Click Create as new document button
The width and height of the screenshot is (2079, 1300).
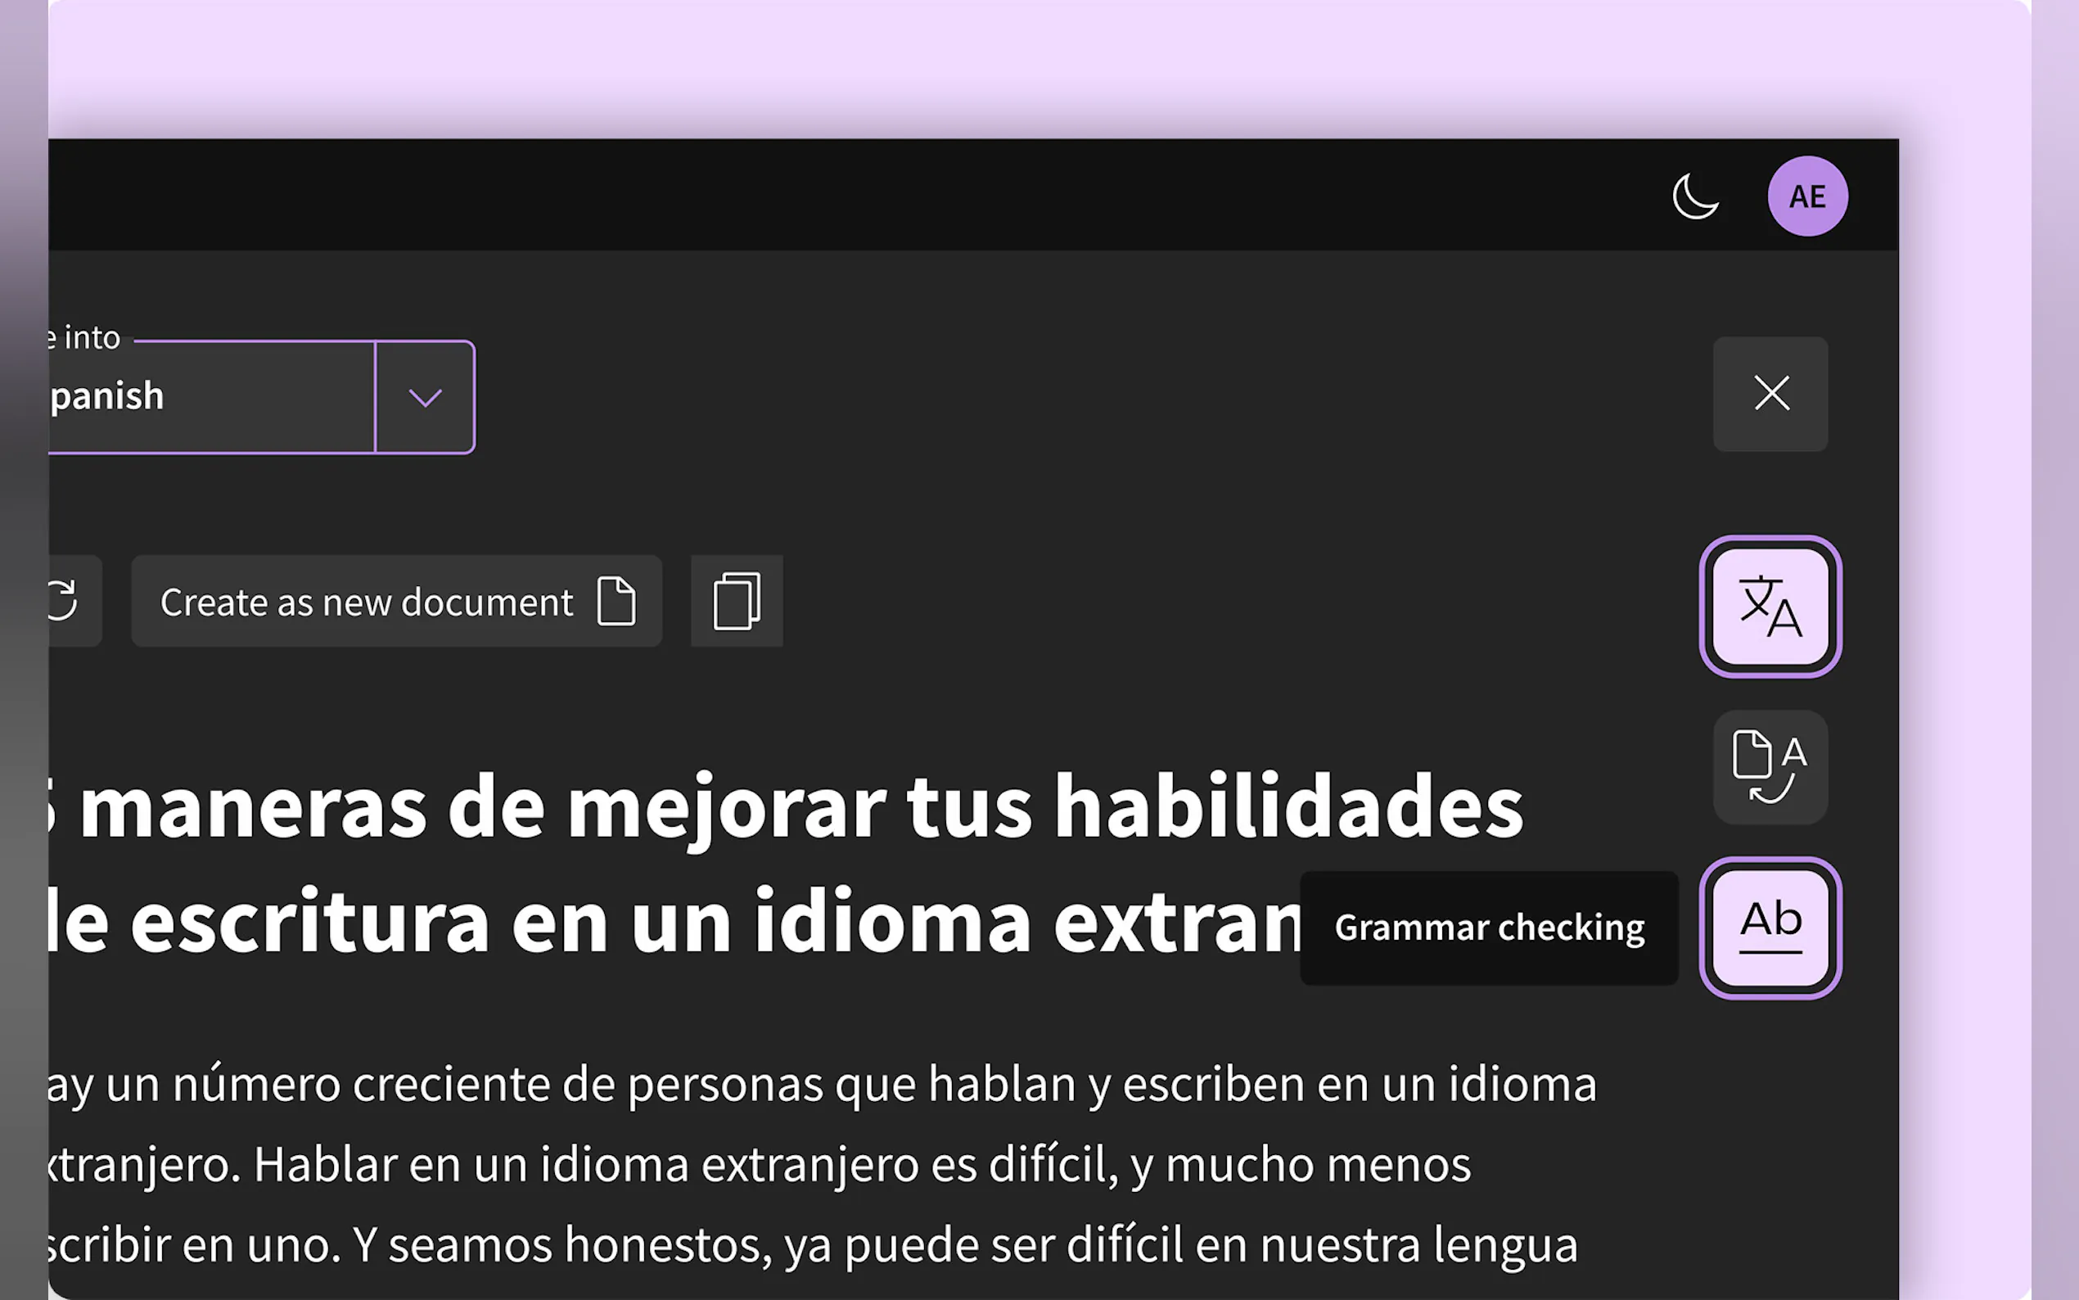[x=396, y=601]
